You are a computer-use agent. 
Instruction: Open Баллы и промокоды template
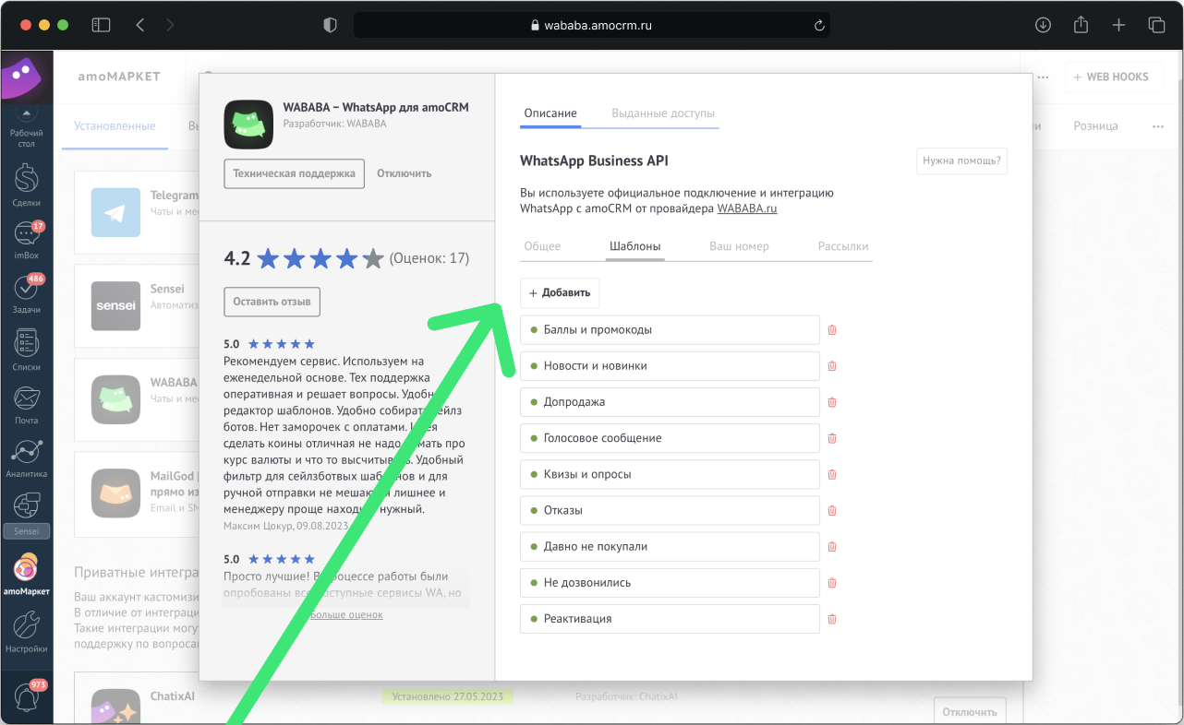coord(670,330)
